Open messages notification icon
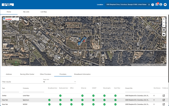The image size is (169, 106). point(157,4)
